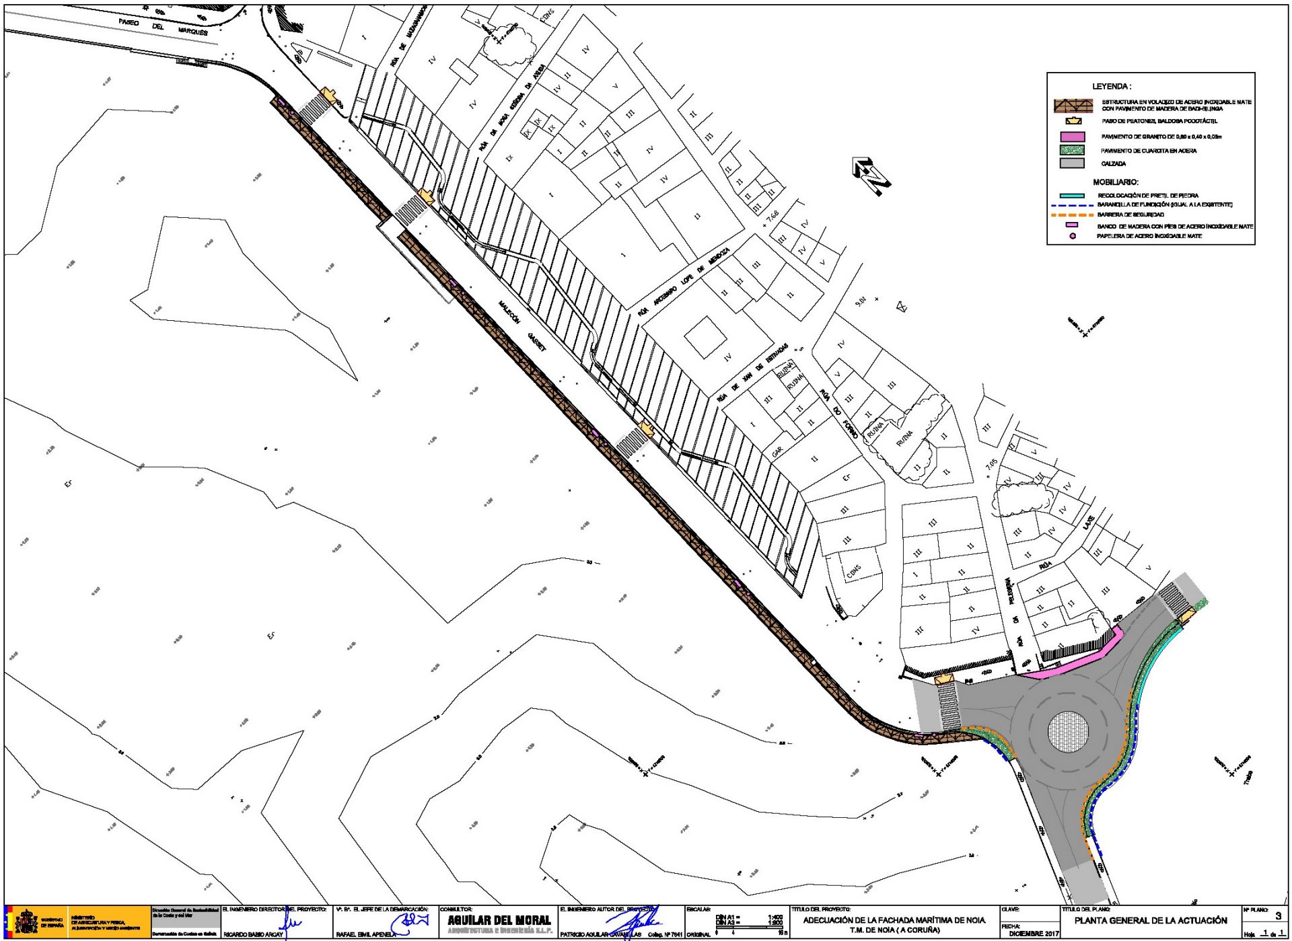Screen dimensions: 1292x941
Task: Click the LEYENDA heading text
Action: tap(1111, 87)
